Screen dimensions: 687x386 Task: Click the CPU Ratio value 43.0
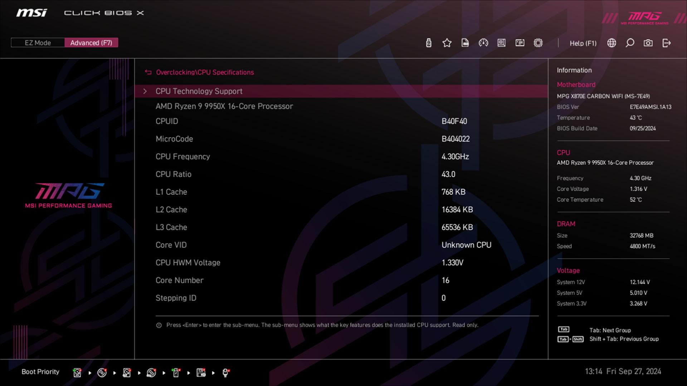(448, 174)
